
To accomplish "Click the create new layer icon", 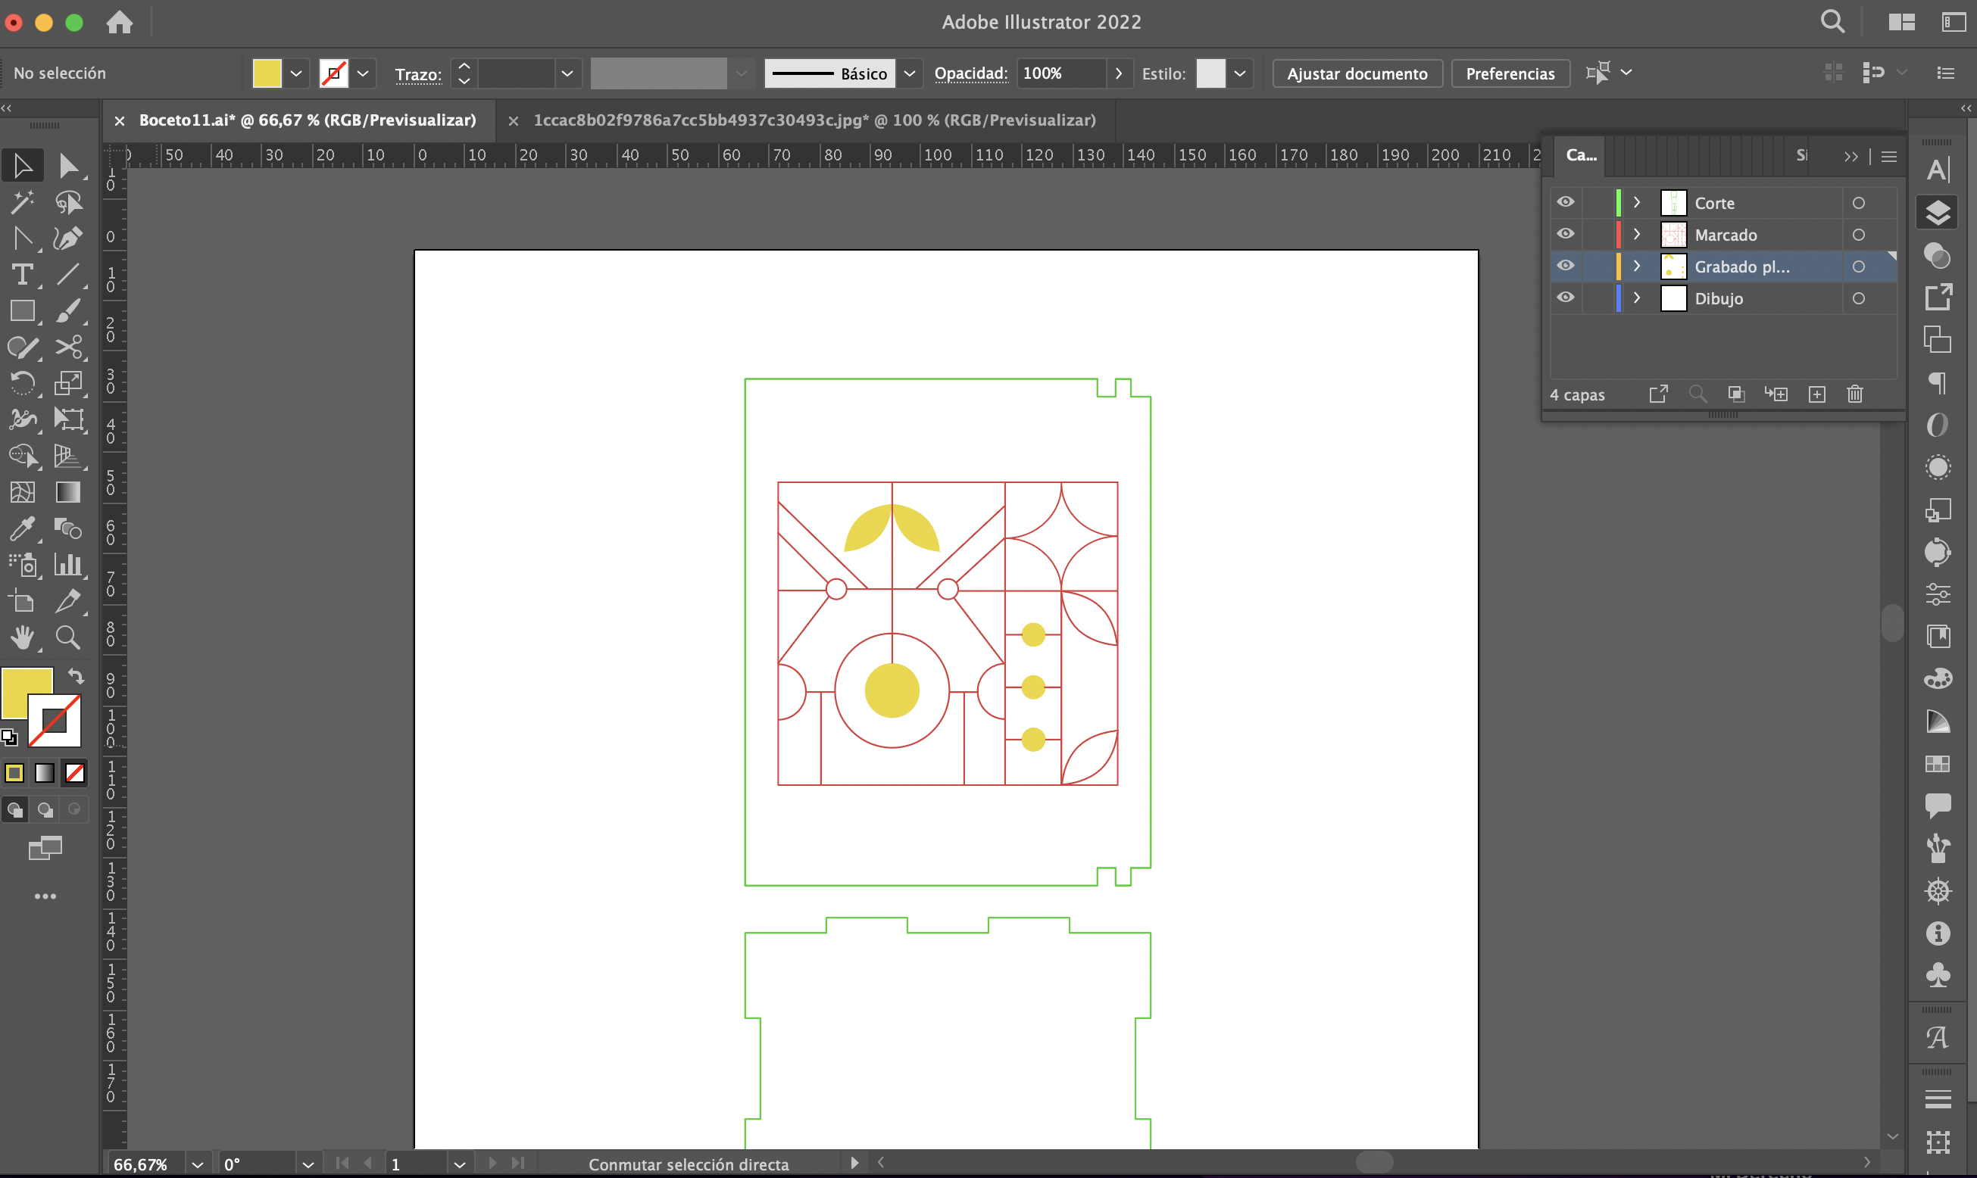I will (x=1816, y=394).
